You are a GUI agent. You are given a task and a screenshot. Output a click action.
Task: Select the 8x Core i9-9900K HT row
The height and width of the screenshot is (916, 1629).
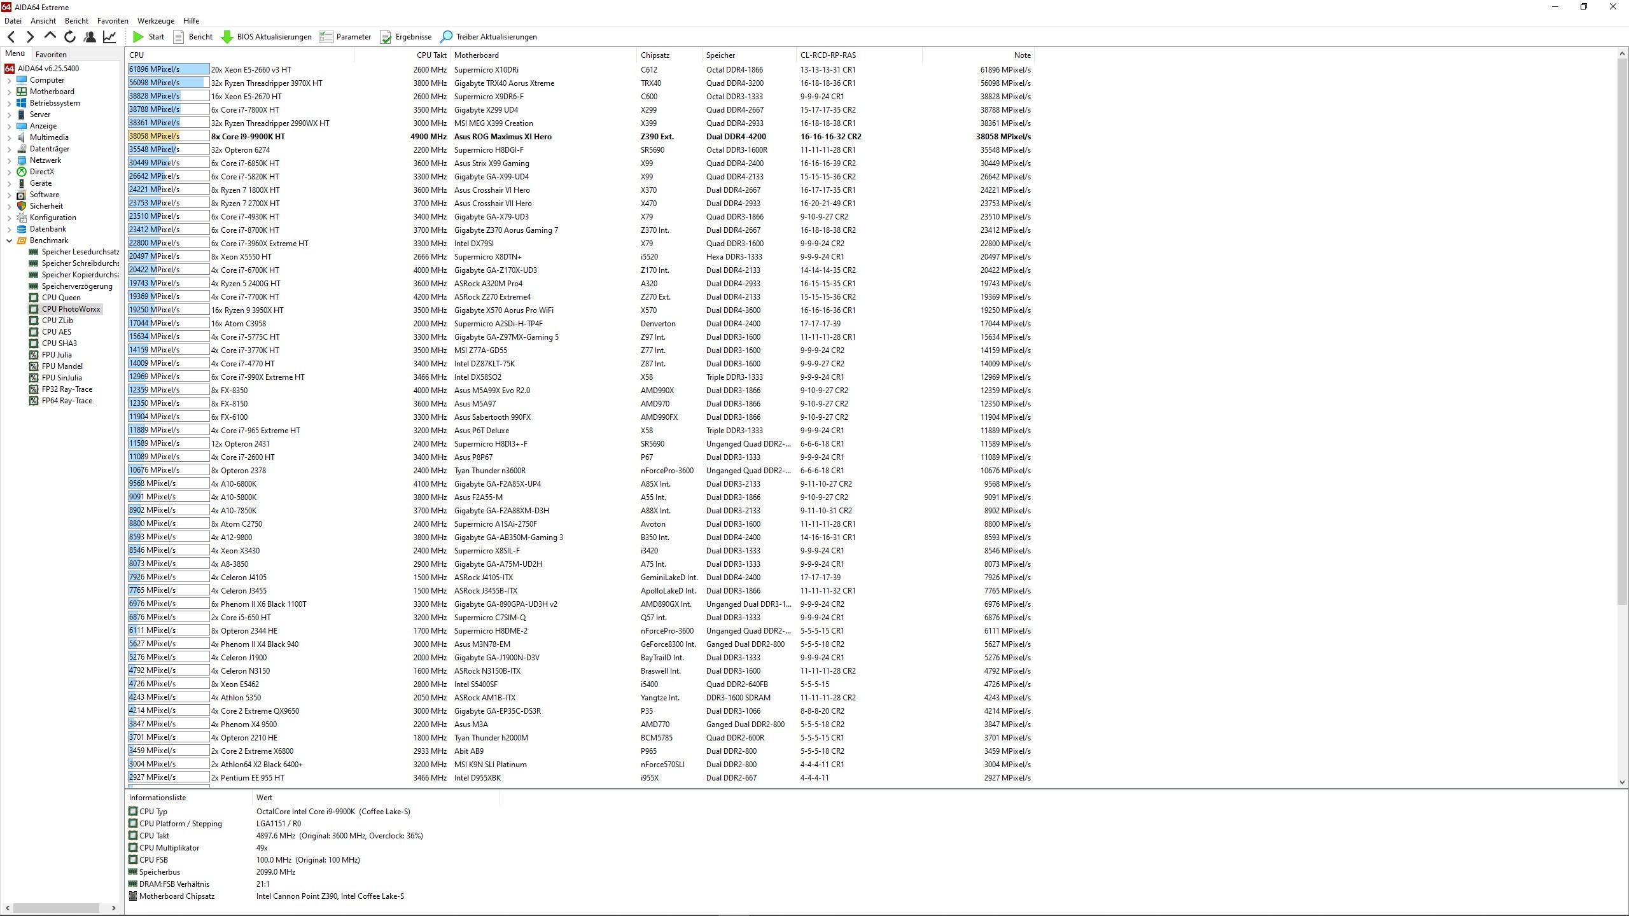tap(580, 137)
